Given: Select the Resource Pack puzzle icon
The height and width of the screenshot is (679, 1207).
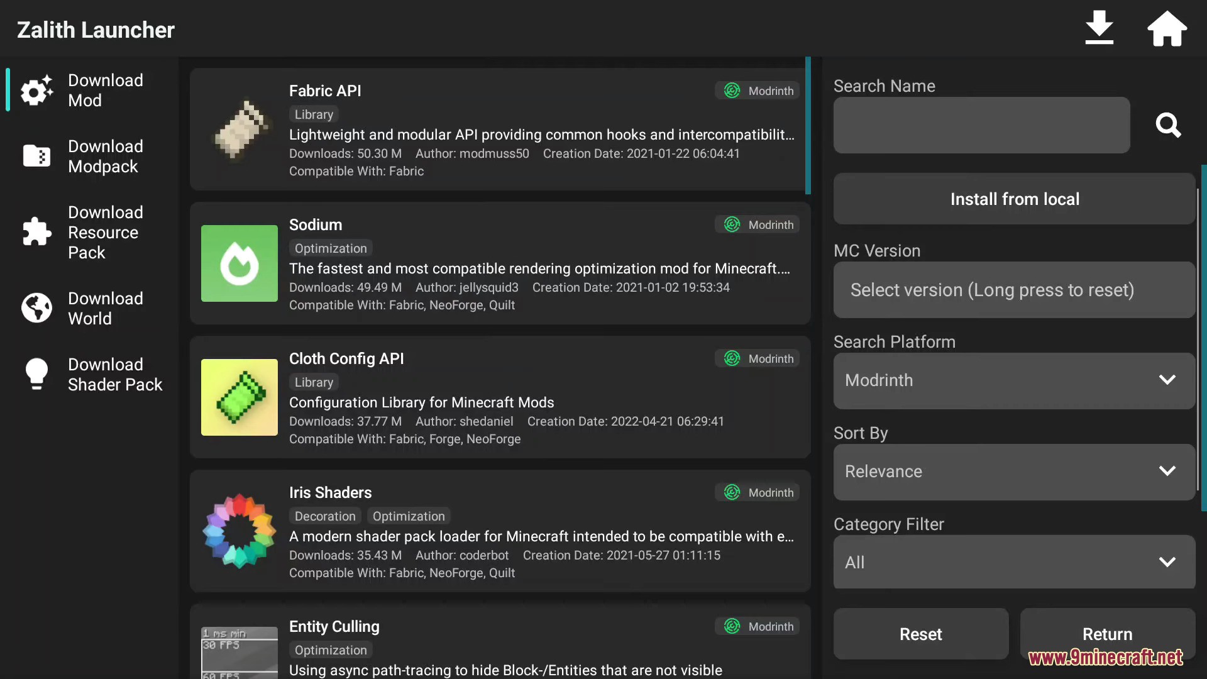Looking at the screenshot, I should coord(36,232).
